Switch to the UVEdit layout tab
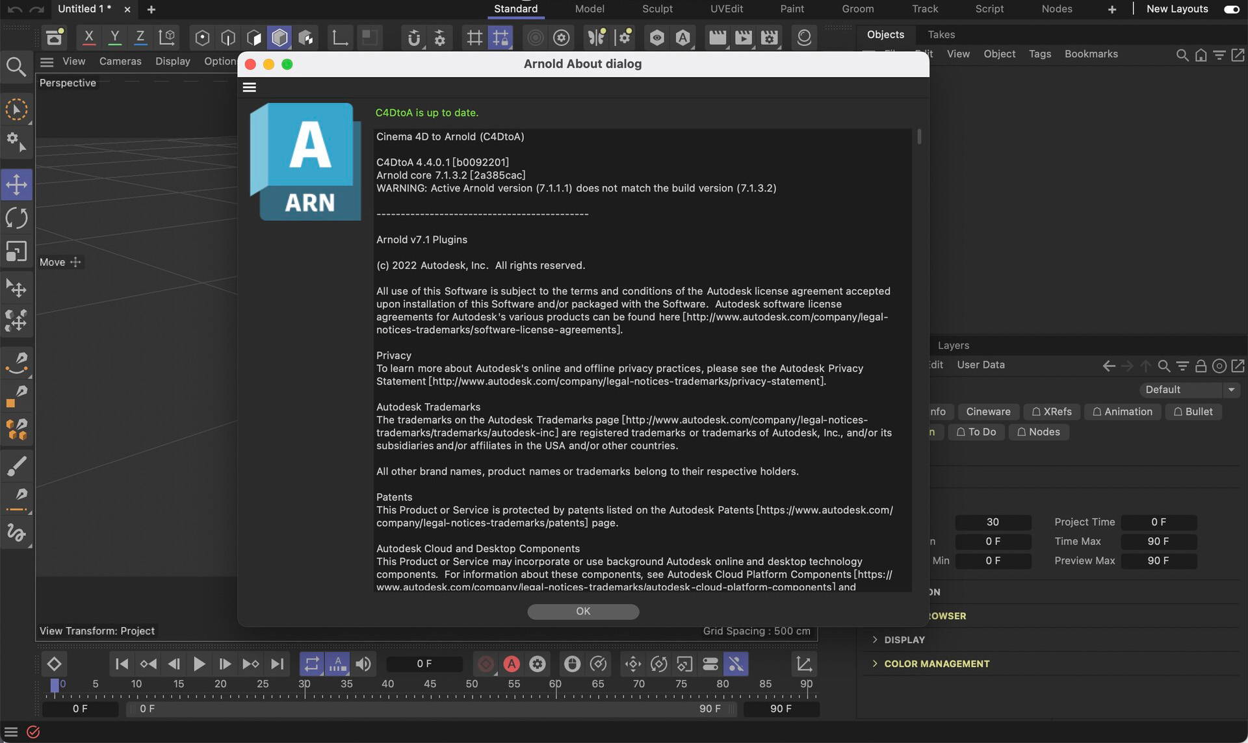The height and width of the screenshot is (743, 1248). pos(727,9)
